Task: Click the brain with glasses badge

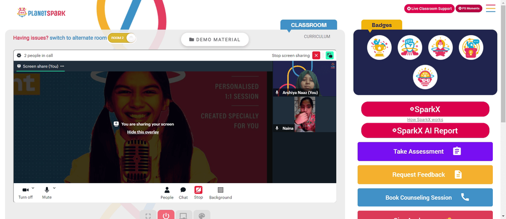Action: [425, 77]
